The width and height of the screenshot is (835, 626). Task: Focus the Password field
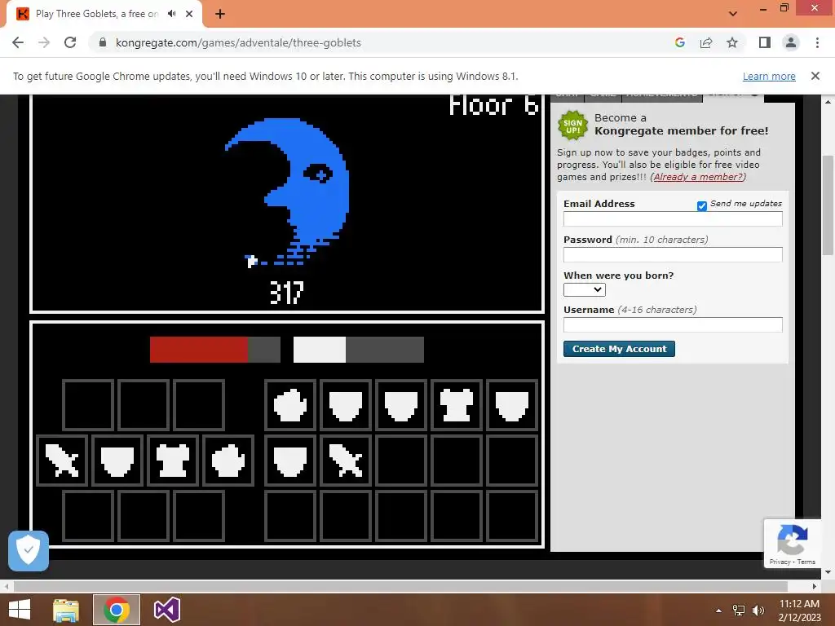pos(673,254)
